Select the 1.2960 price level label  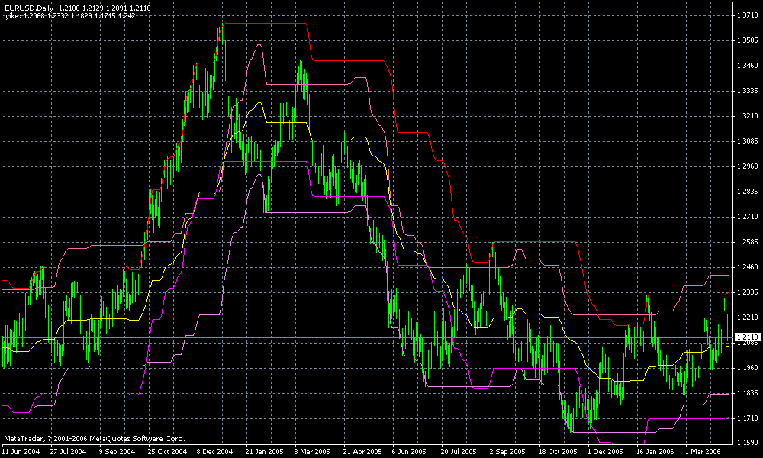(748, 166)
